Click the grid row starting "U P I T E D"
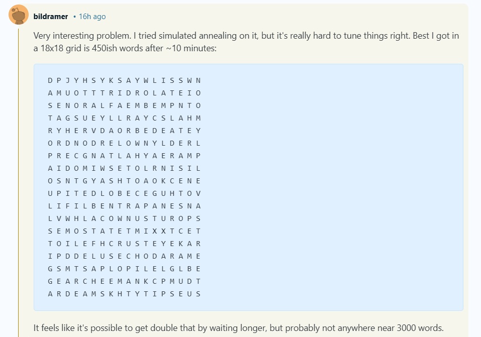The image size is (481, 337). pos(124,193)
